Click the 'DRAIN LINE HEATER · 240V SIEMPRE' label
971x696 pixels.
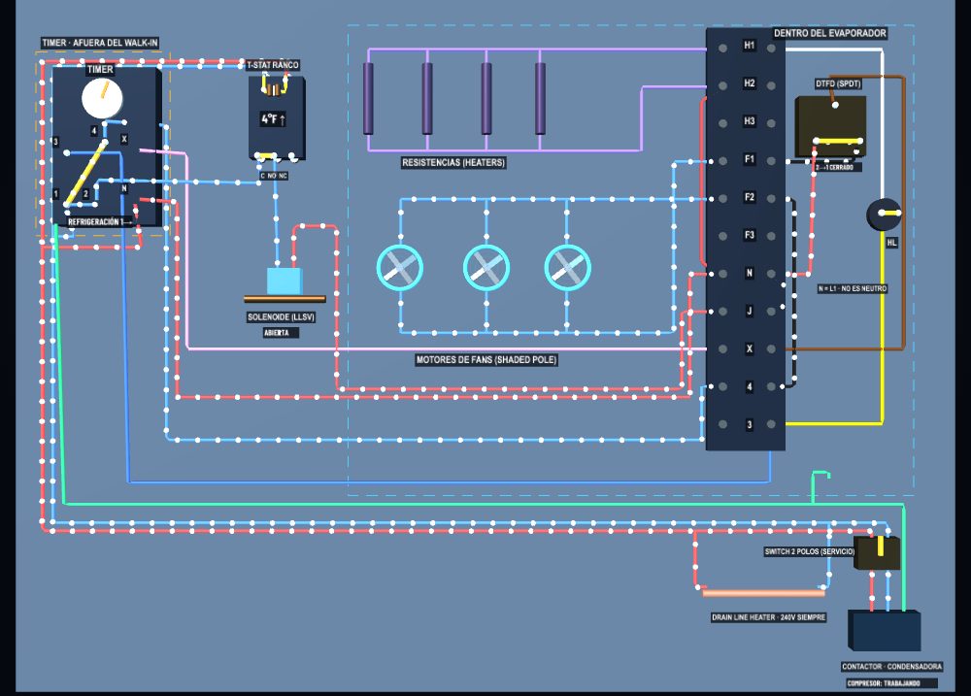[768, 617]
